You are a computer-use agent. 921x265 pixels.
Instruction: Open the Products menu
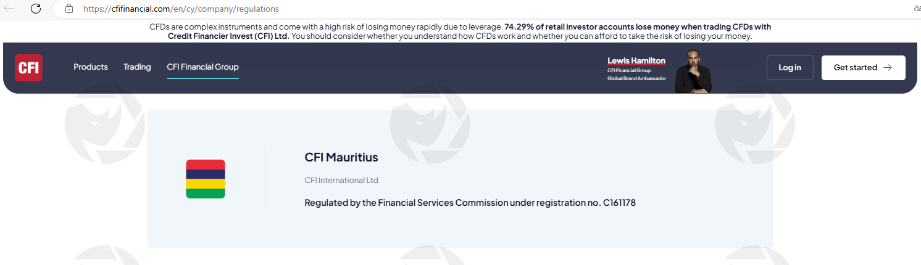[x=91, y=67]
